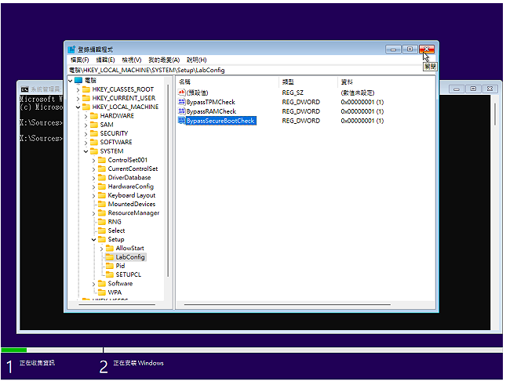Screen dimensions: 506x381
Task: Open the 我的最愛(A) menu
Action: click(x=164, y=60)
